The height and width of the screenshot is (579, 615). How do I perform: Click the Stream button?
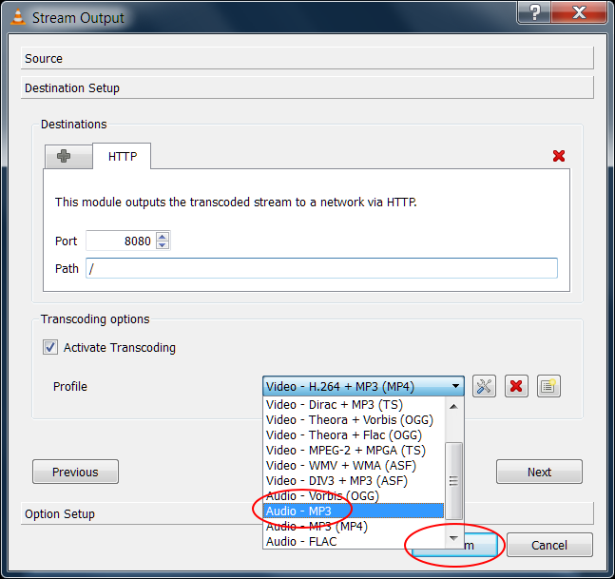(x=481, y=545)
